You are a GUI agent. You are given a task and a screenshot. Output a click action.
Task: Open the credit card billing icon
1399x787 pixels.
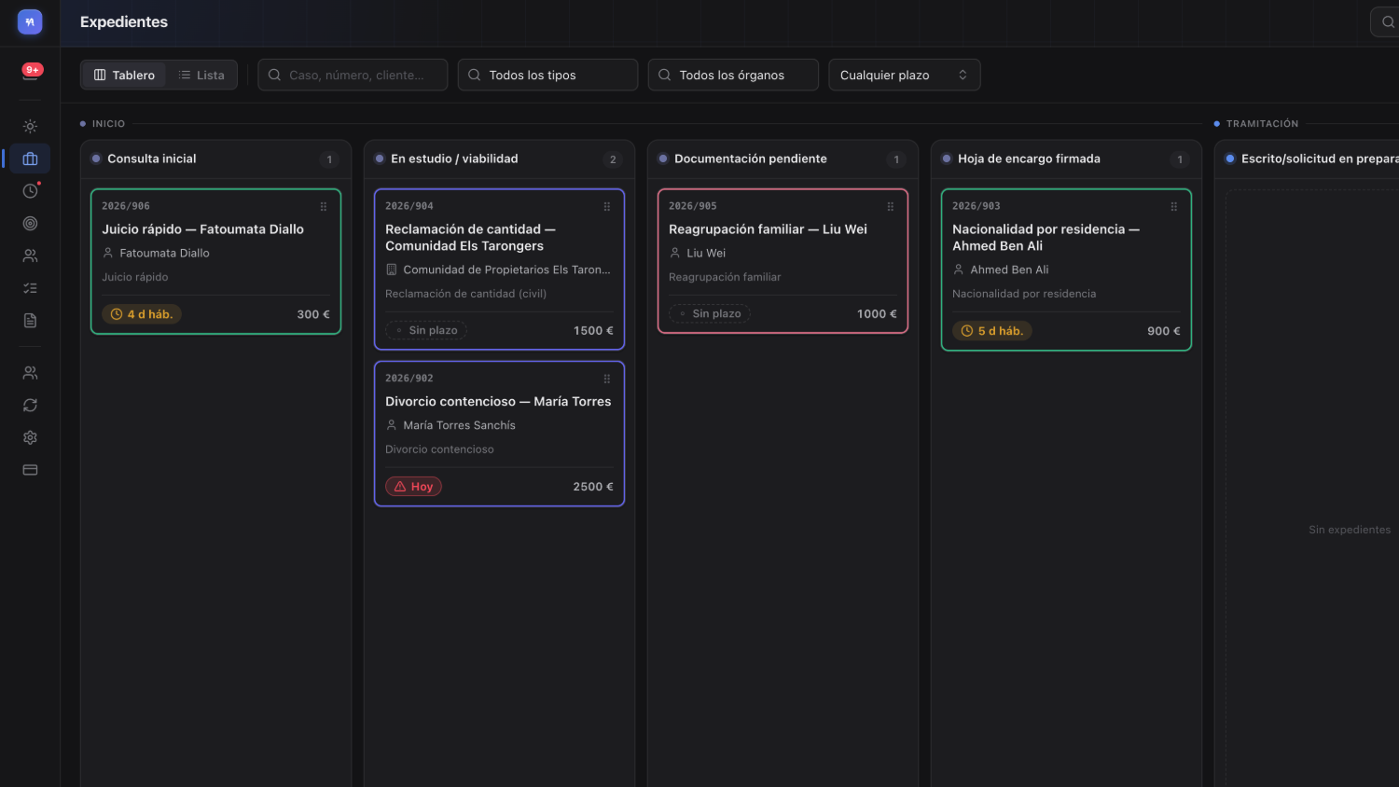tap(30, 470)
